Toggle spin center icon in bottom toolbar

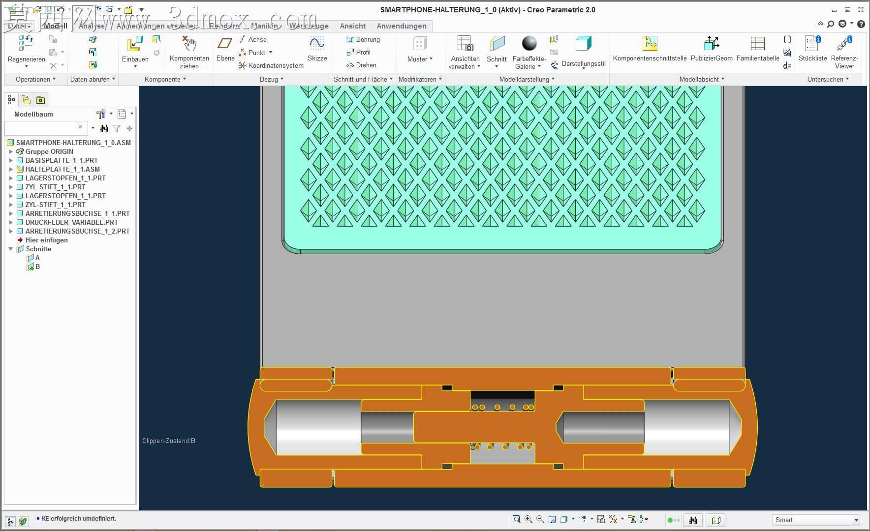(x=644, y=519)
